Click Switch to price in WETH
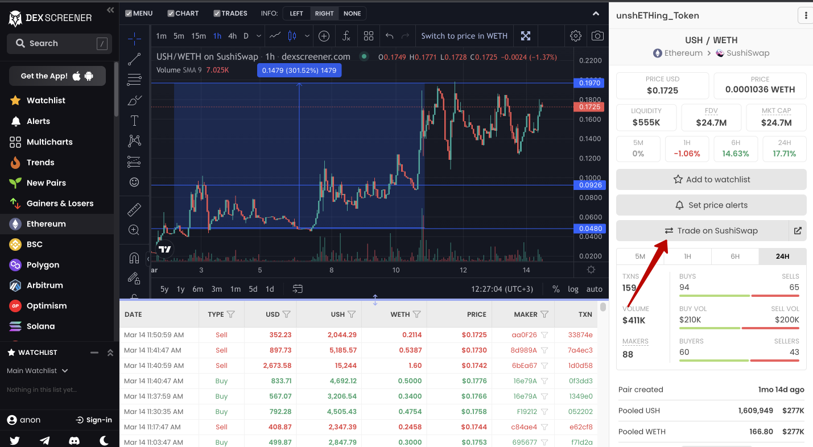Screen dimensions: 813x447 tap(464, 36)
